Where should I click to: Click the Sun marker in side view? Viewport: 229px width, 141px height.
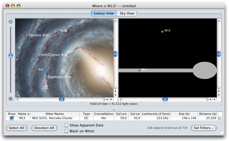coord(139,70)
